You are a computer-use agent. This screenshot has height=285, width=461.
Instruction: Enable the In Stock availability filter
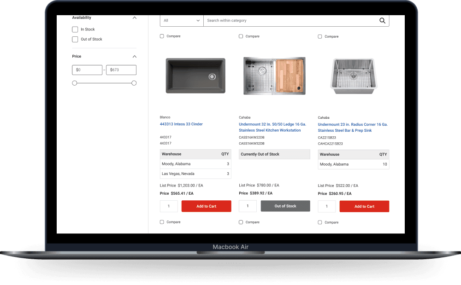tap(75, 29)
